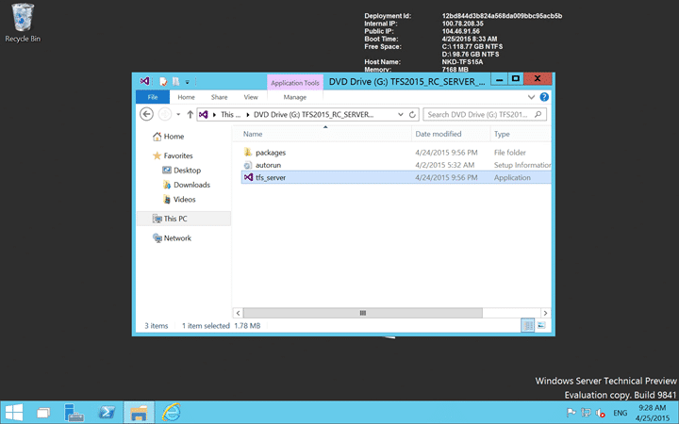The width and height of the screenshot is (679, 424).
Task: Select the autorun file
Action: (268, 165)
